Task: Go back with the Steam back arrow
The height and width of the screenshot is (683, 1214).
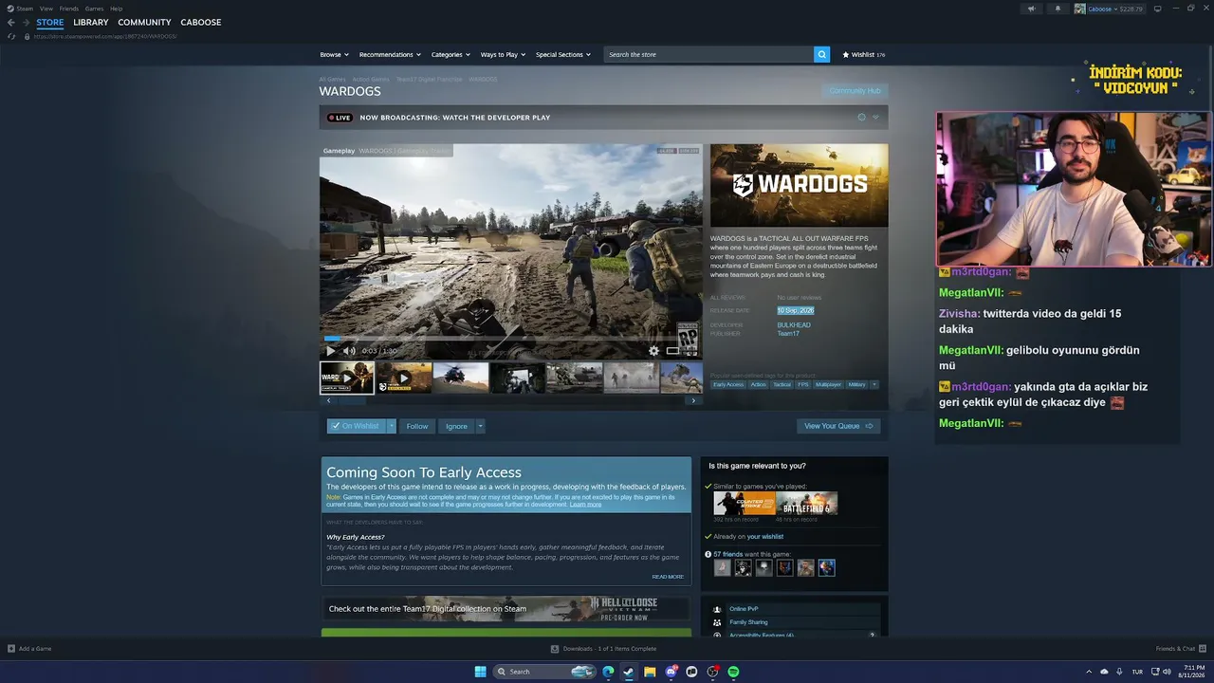Action: click(x=11, y=22)
